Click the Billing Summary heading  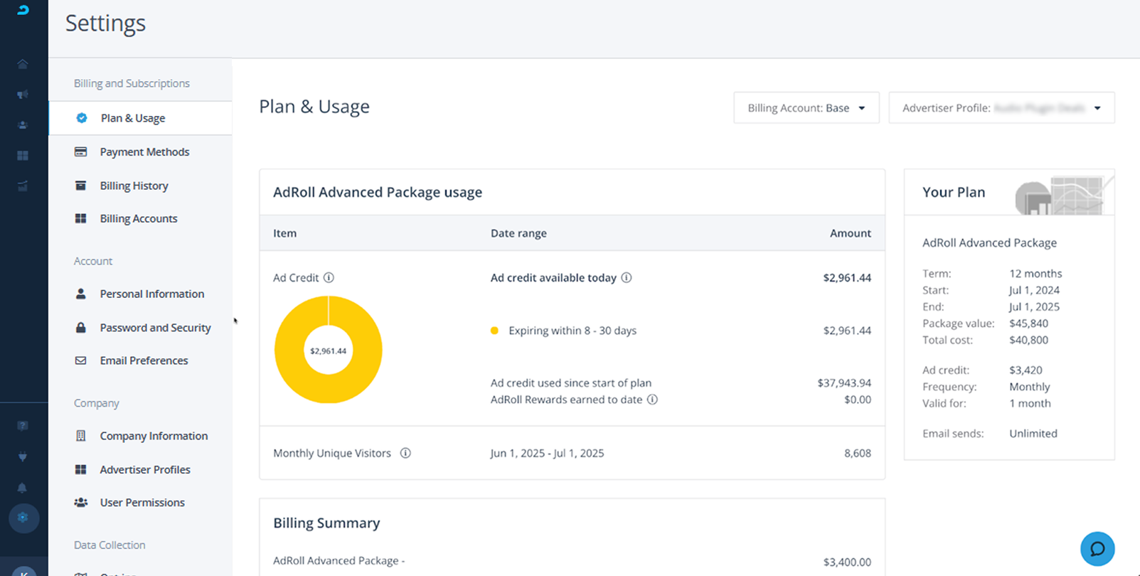pyautogui.click(x=326, y=523)
